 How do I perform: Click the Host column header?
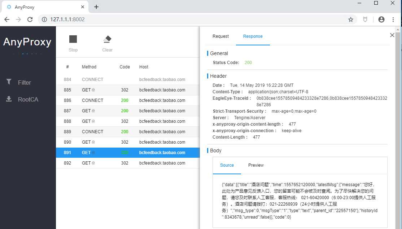(x=144, y=67)
